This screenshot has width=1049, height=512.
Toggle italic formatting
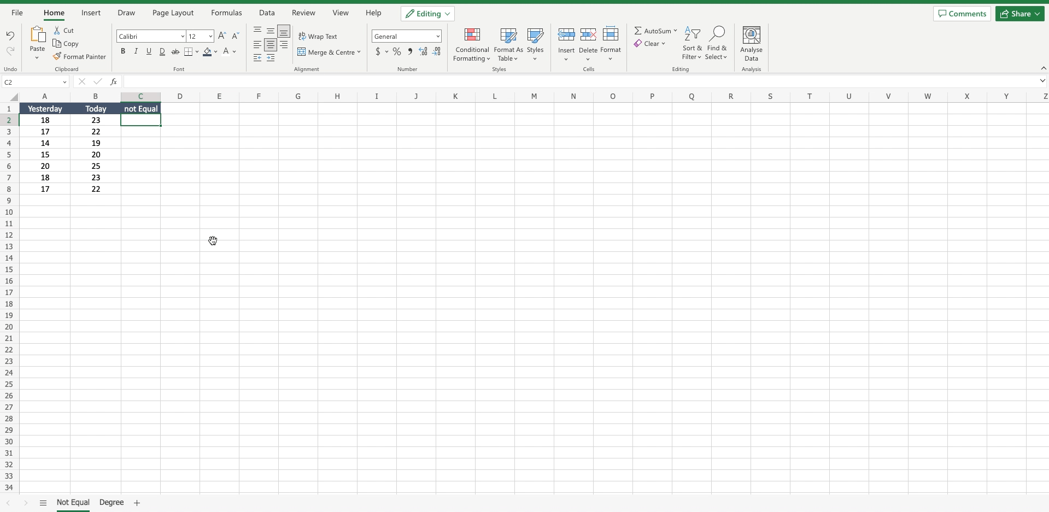[x=136, y=51]
